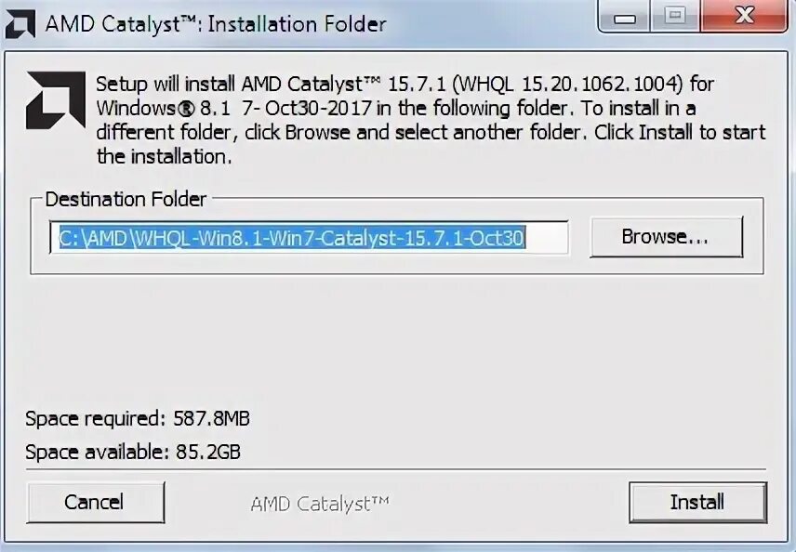Viewport: 796px width, 552px height.
Task: Click the 'Setup will install AMD Catalyst' text
Action: tap(237, 84)
